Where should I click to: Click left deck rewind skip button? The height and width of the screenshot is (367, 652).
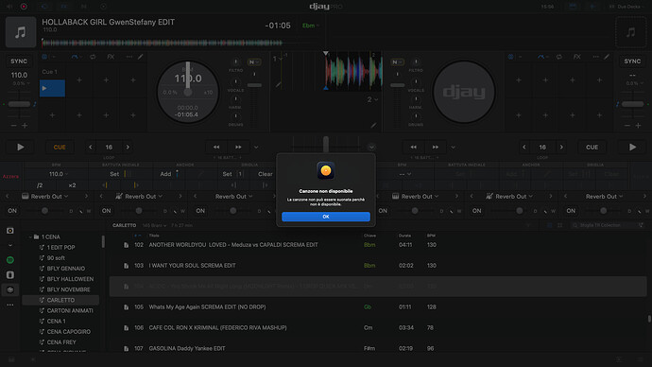point(216,147)
